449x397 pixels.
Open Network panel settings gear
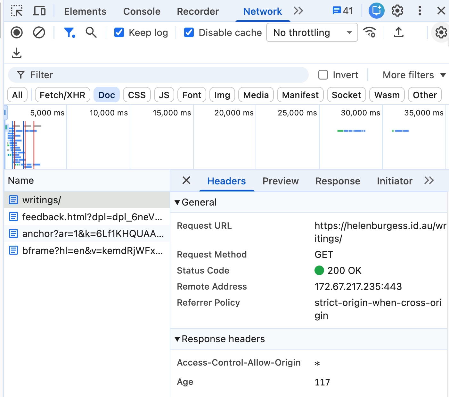click(x=441, y=32)
